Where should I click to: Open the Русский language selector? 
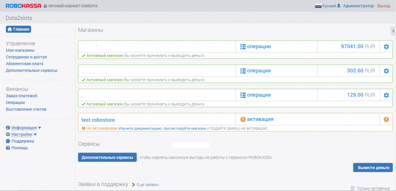tap(329, 6)
